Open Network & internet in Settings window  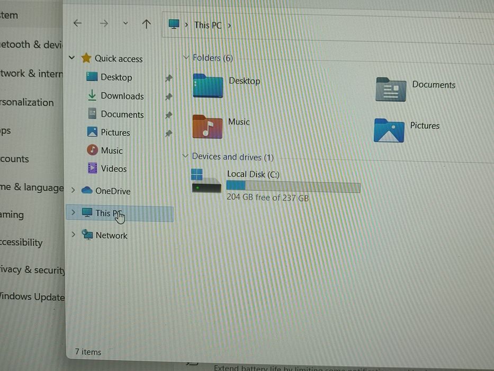point(32,74)
